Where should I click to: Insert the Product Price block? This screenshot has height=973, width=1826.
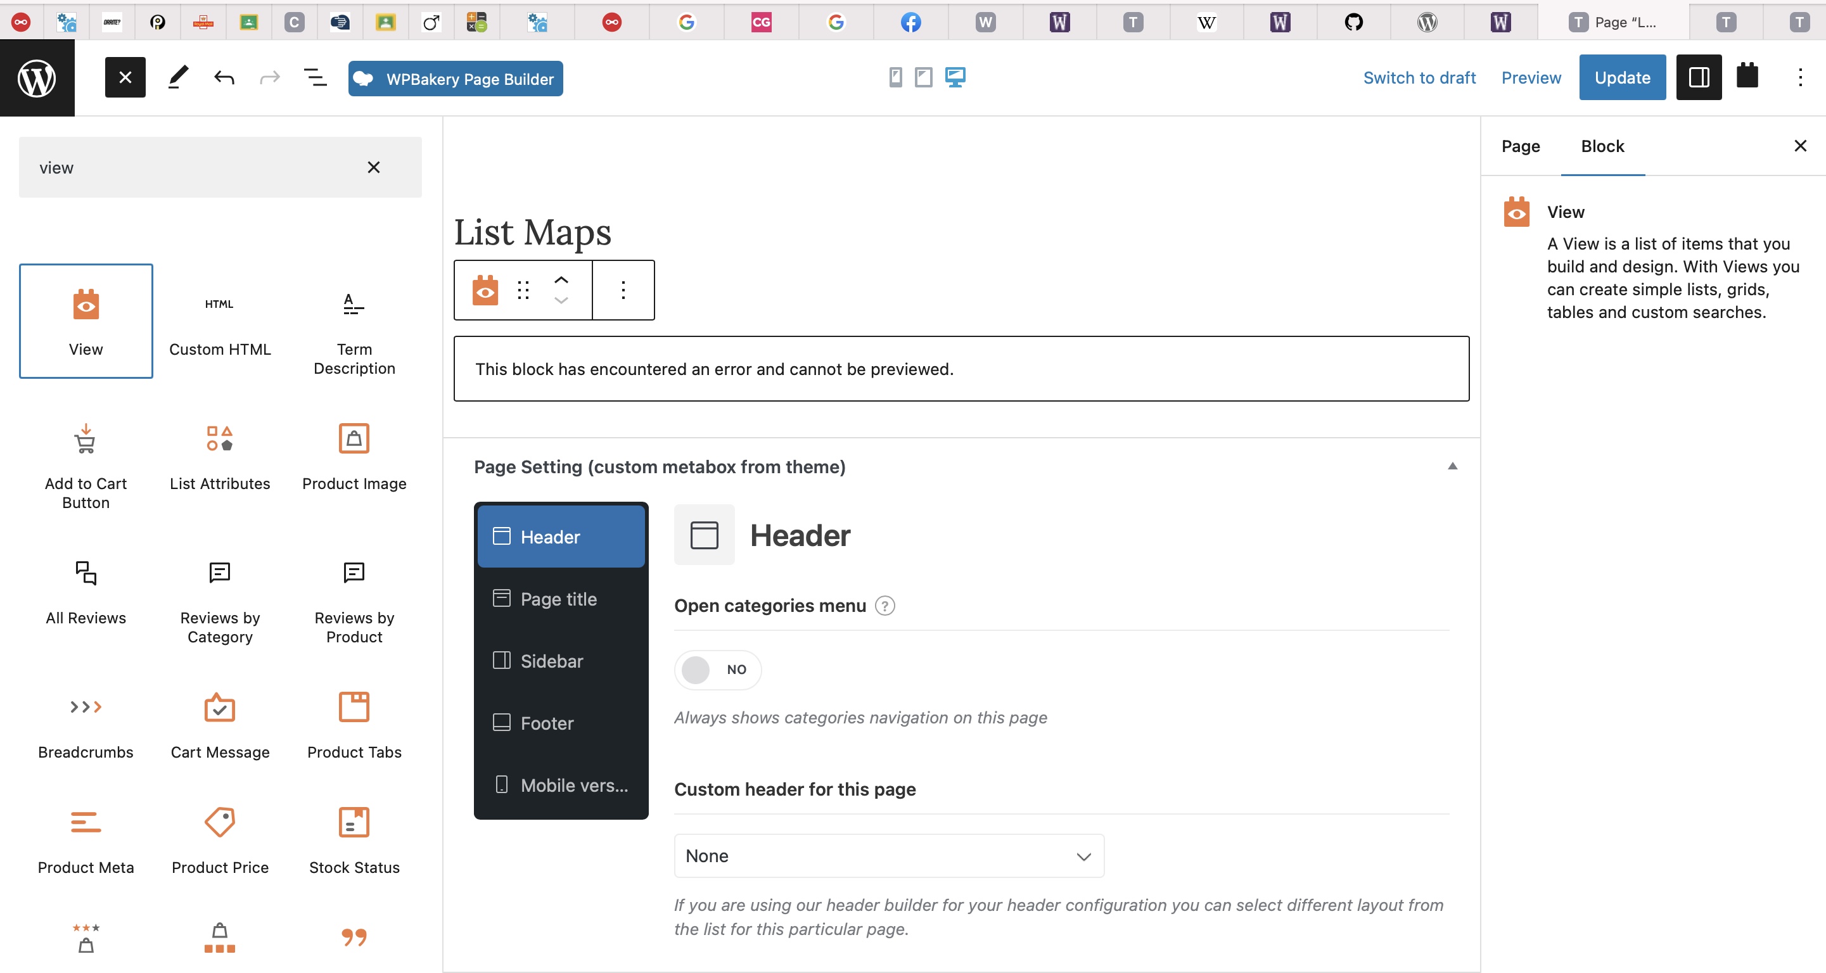pyautogui.click(x=220, y=841)
